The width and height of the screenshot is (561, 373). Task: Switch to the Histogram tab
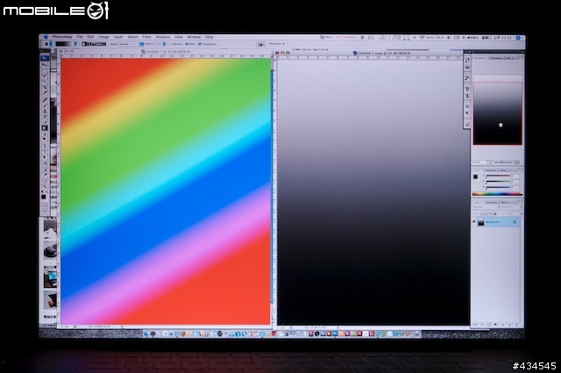tap(497, 58)
